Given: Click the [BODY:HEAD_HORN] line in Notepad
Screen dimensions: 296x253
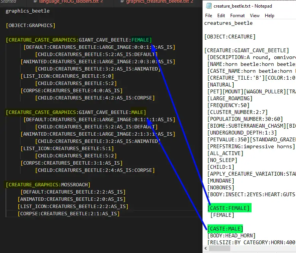Looking at the screenshot, I should coord(231,235).
